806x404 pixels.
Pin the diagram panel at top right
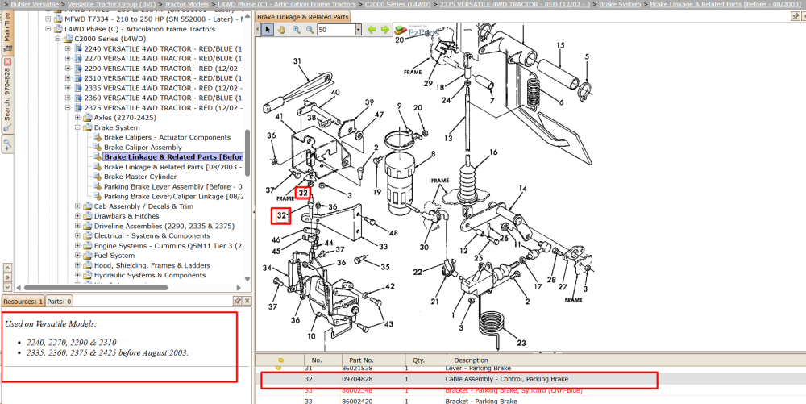pos(795,16)
